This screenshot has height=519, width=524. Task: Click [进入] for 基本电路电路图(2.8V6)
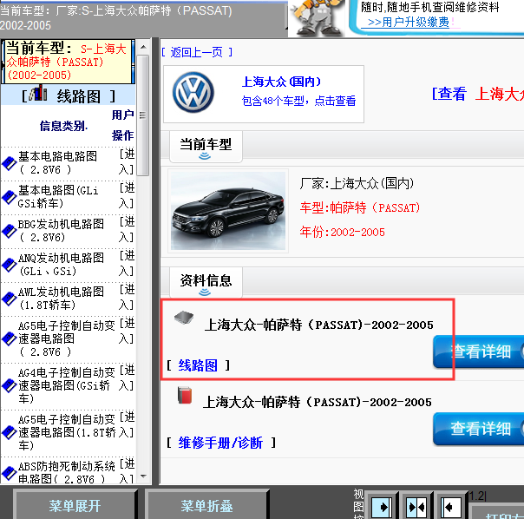[127, 161]
